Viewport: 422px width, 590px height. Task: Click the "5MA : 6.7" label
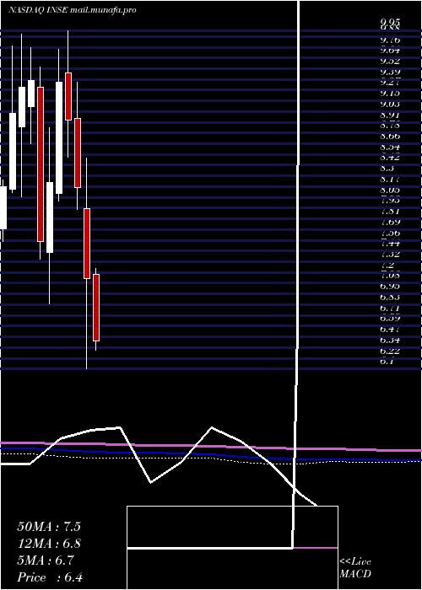pos(46,560)
